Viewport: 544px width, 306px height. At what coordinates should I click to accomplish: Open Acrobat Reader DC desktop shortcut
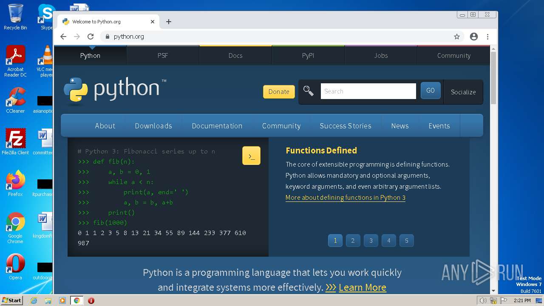[15, 61]
